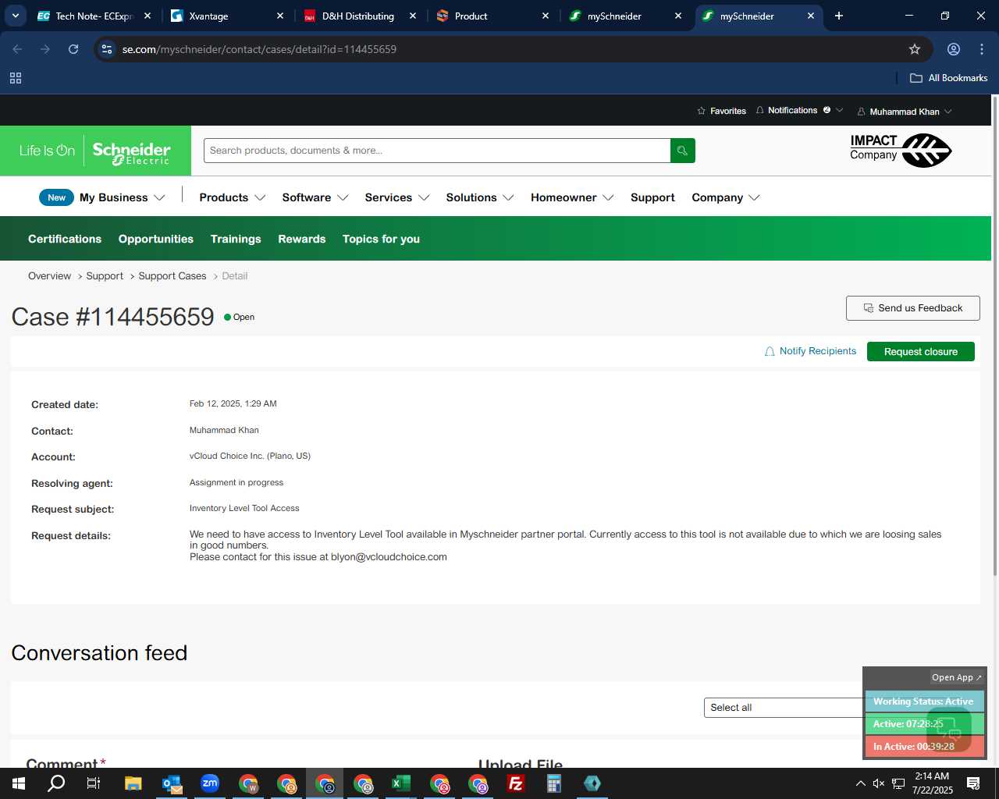Open the Chrome profile avatar
The width and height of the screenshot is (999, 799).
pyautogui.click(x=954, y=49)
